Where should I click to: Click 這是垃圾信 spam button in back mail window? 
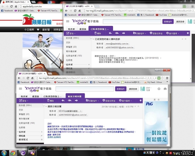156,33
